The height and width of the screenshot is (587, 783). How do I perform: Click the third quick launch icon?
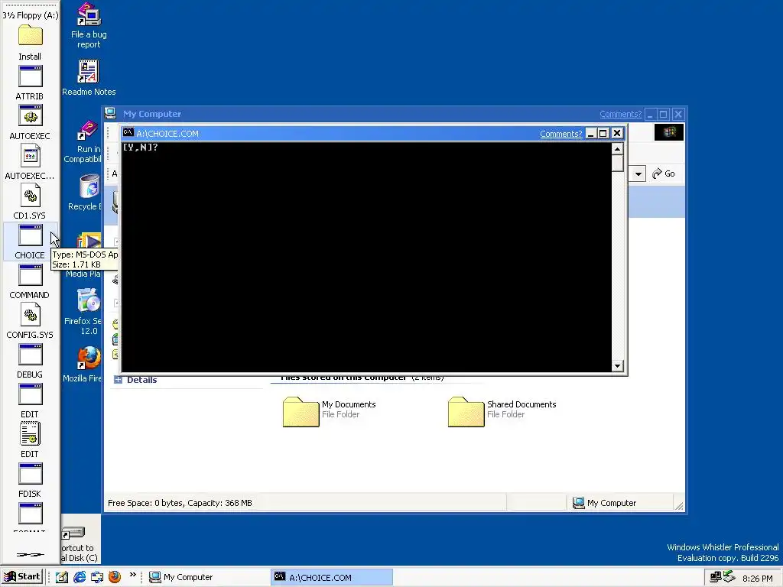(x=97, y=577)
